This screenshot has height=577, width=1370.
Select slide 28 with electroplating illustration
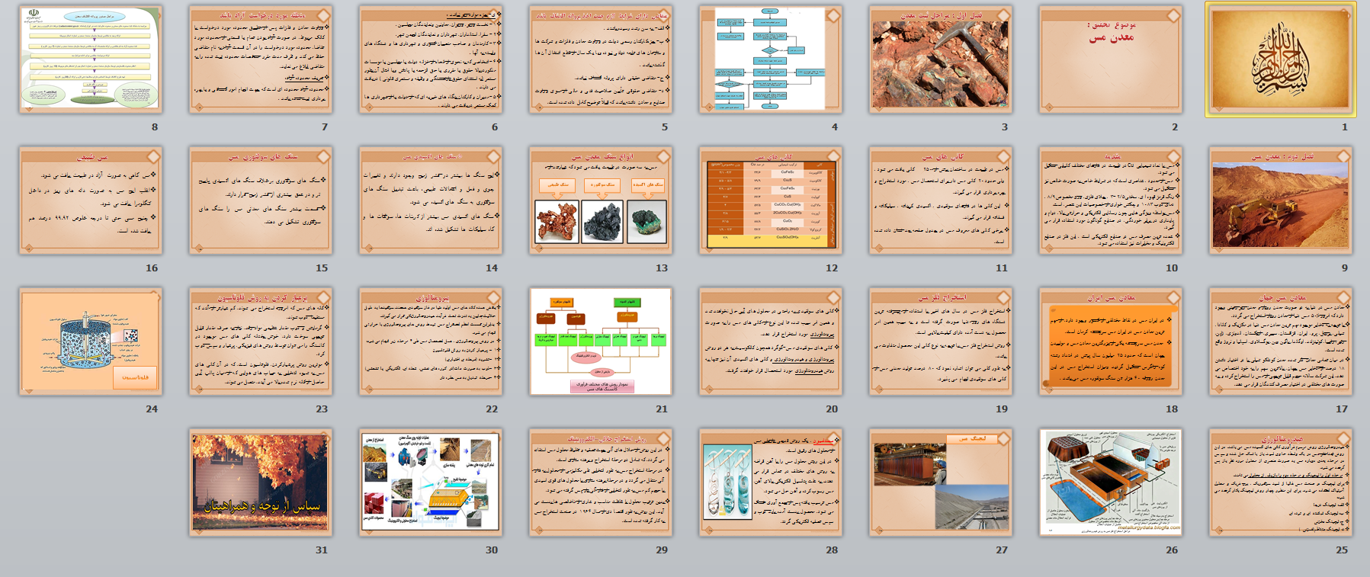tap(771, 482)
